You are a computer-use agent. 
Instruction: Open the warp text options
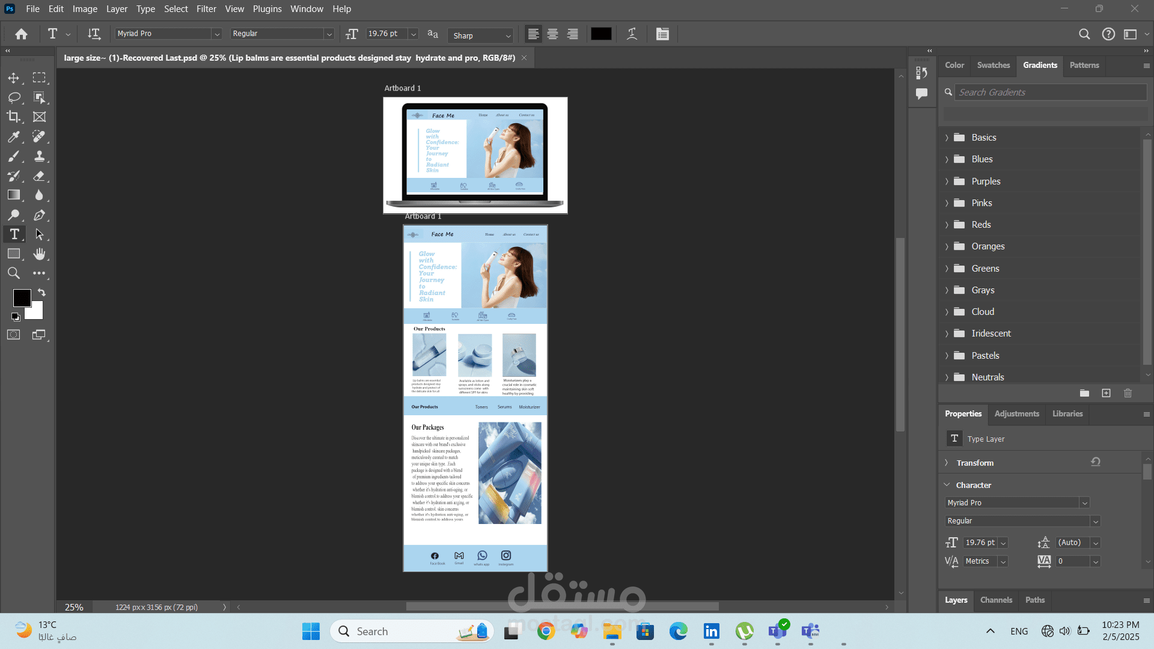click(632, 34)
